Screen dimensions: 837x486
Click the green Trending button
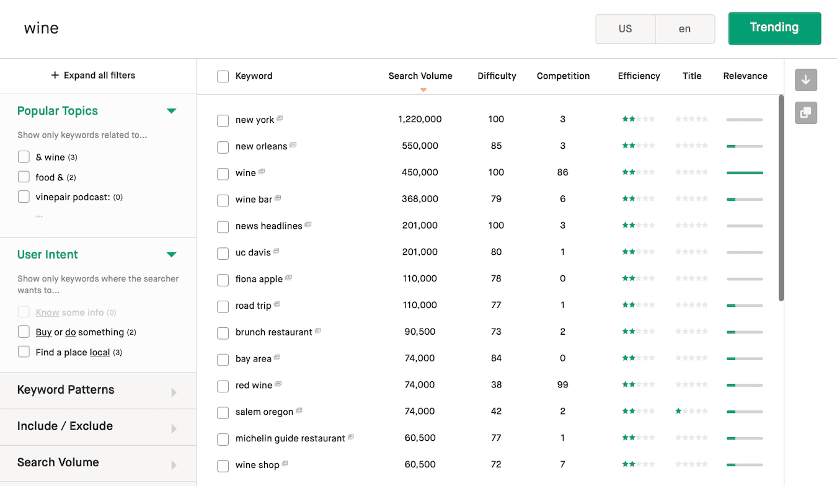(774, 29)
